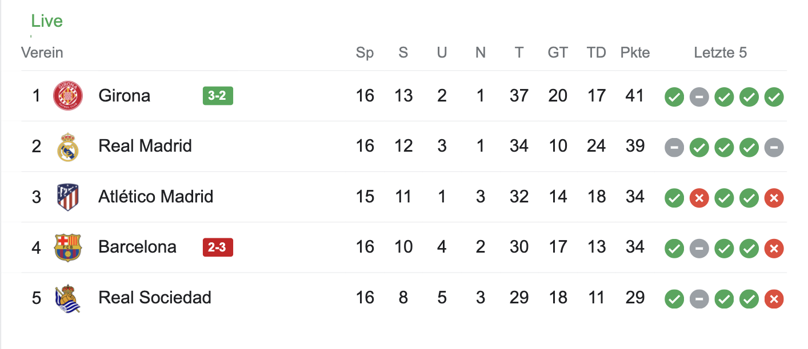The width and height of the screenshot is (808, 349).
Task: Click the Pkte column header
Action: tap(635, 53)
